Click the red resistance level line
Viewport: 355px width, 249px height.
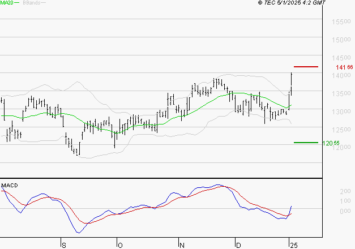(x=306, y=67)
